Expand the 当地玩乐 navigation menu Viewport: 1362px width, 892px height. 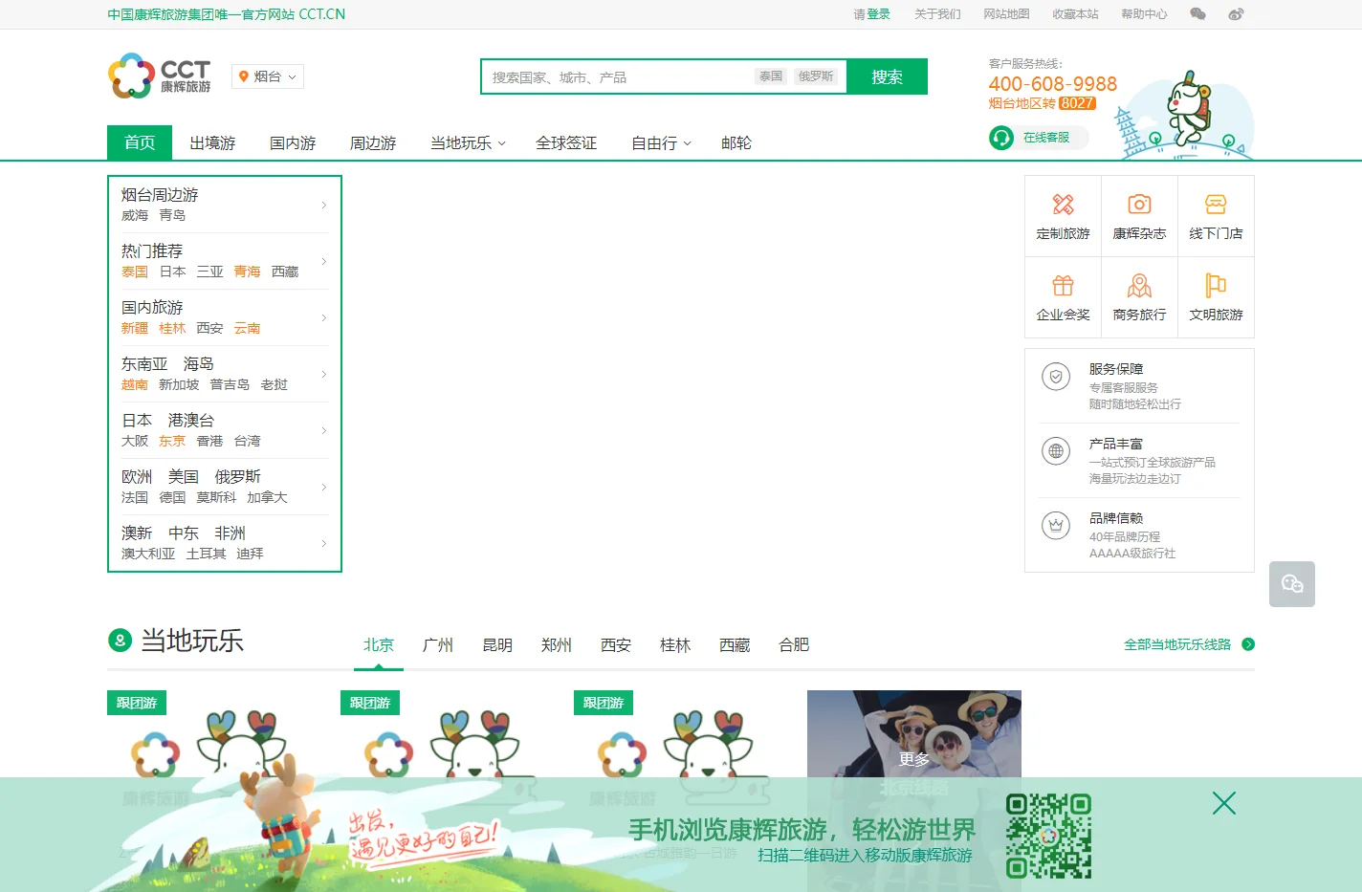pyautogui.click(x=468, y=142)
